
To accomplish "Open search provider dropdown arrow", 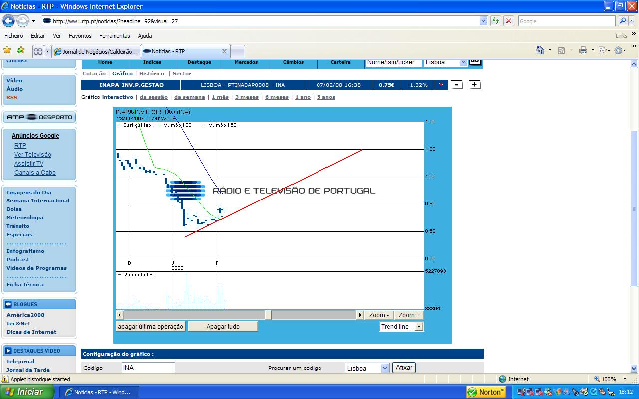I will [633, 21].
